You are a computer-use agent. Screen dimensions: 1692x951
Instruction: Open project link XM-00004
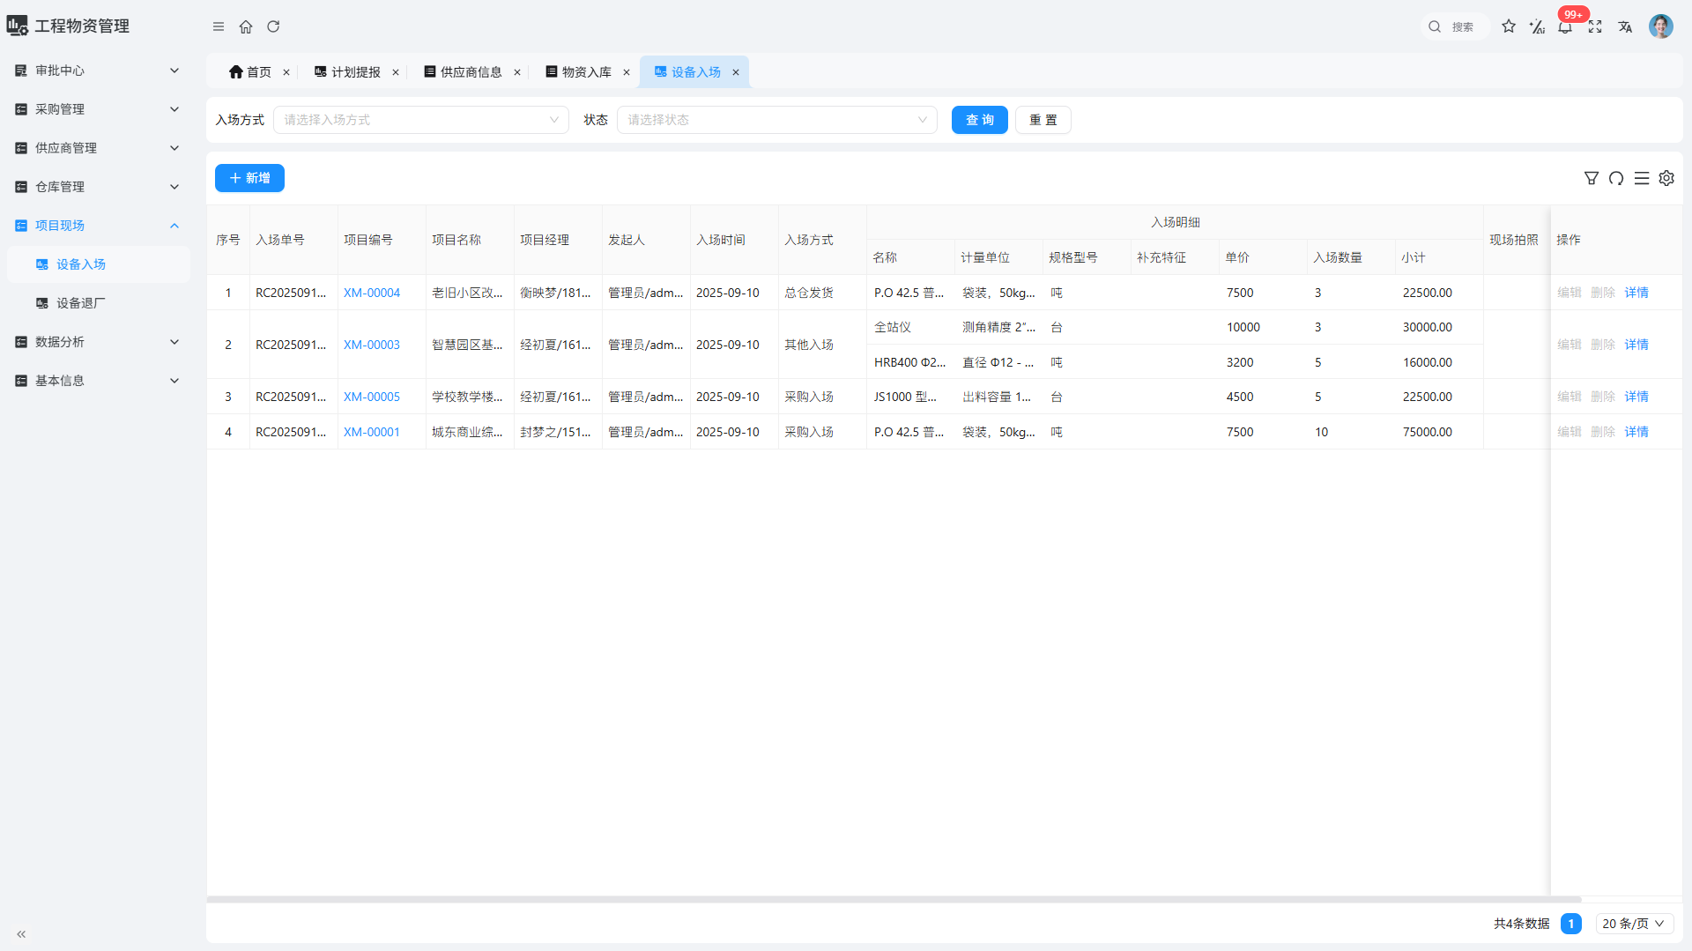[371, 293]
